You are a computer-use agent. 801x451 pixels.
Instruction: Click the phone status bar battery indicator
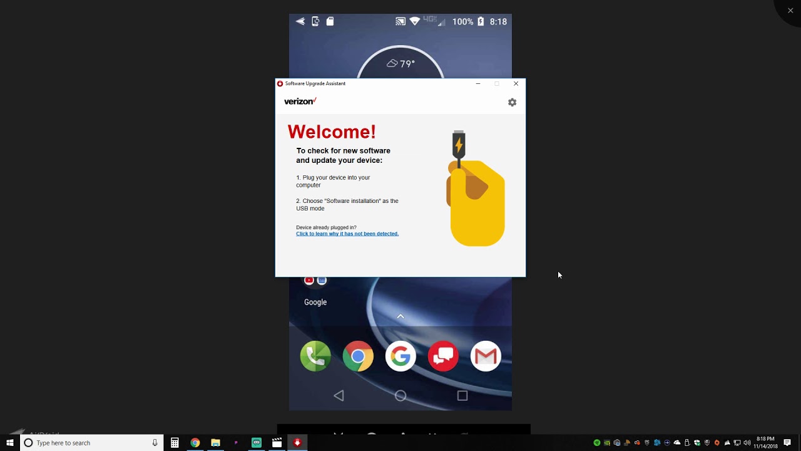pos(481,21)
